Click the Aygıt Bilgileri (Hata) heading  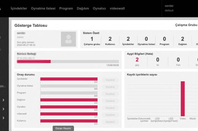140,54
